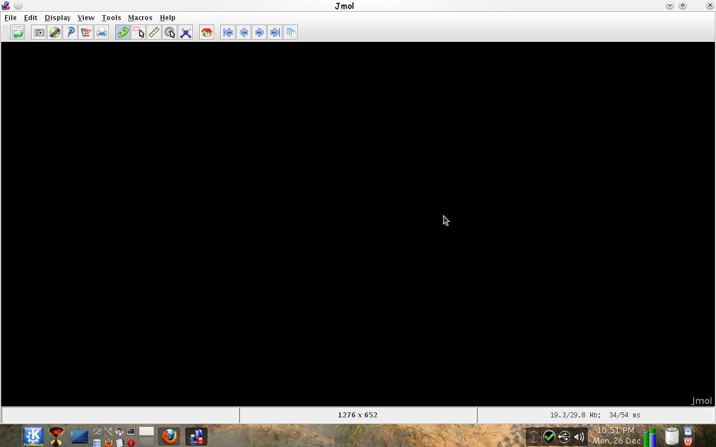Open the Macros menu
Screen dimensions: 716x447
point(140,17)
